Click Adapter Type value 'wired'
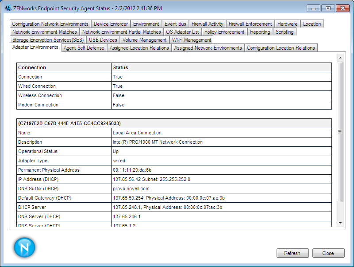Viewport: 354px width, 267px height. (119, 161)
